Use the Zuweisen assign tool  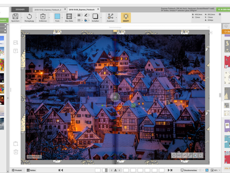[x=111, y=17]
